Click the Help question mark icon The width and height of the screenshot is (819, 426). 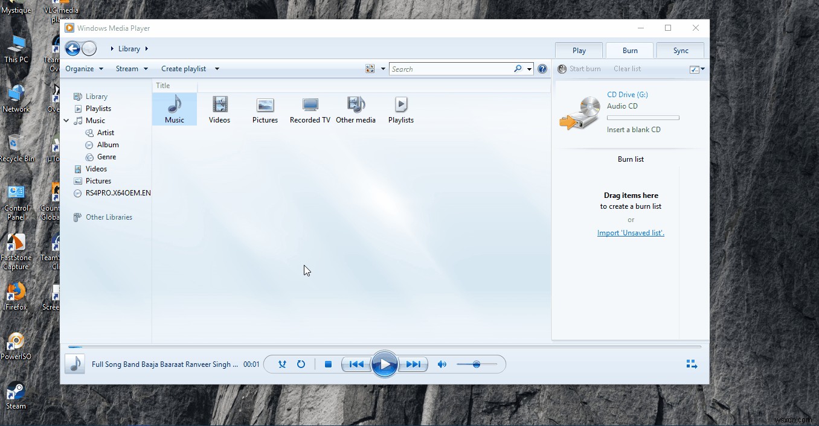click(x=542, y=68)
